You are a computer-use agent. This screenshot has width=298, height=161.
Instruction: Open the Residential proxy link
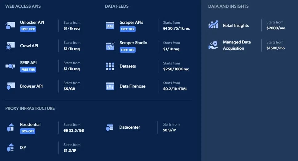click(30, 124)
